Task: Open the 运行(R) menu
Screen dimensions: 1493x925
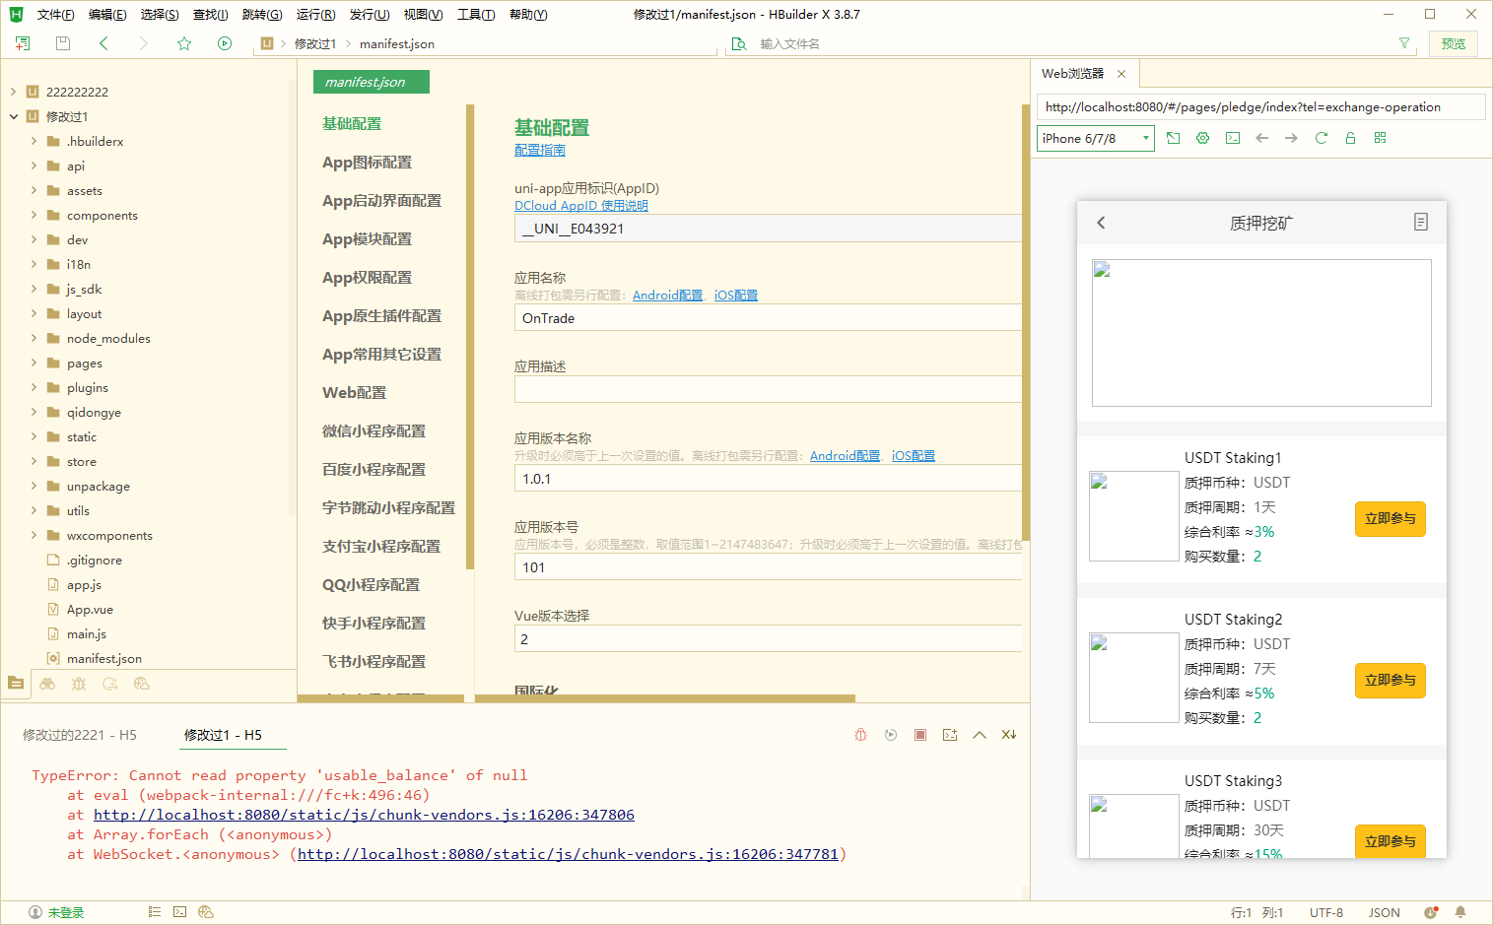Action: (x=315, y=15)
